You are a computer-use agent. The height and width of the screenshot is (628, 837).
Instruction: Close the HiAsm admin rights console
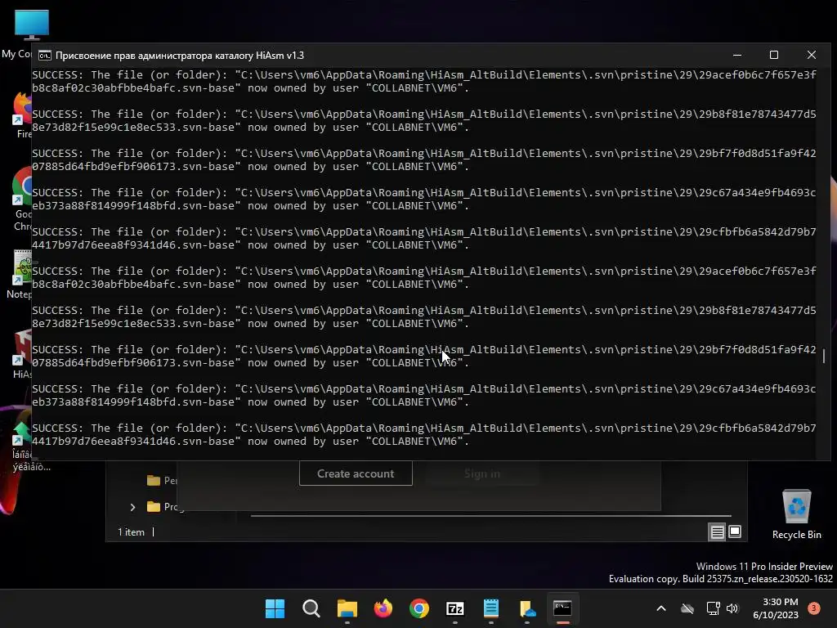812,55
